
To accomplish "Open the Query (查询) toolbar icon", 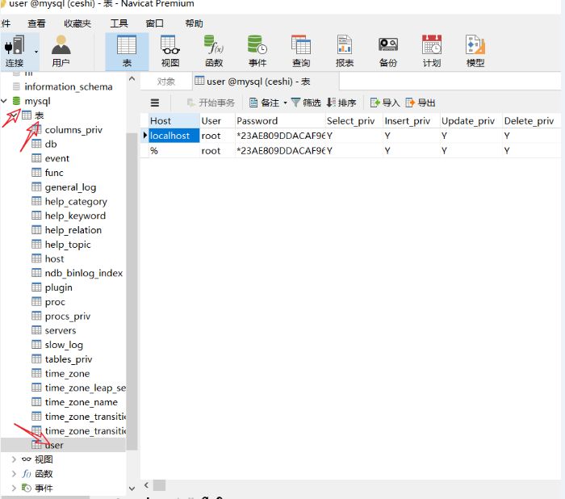I will [x=301, y=45].
